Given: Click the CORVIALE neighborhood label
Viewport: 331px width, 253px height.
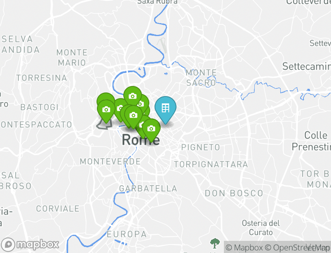Looking at the screenshot, I should [58, 209].
